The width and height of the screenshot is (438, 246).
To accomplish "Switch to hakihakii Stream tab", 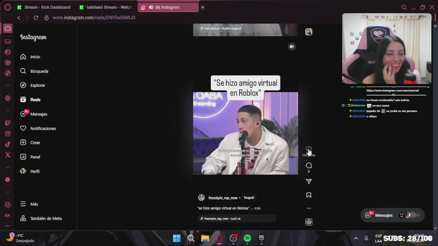I will [x=106, y=7].
